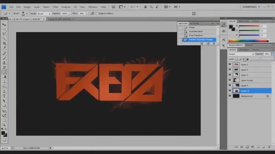Create a new layer from the Layers panel
This screenshot has width=275, height=154.
pos(263,147)
